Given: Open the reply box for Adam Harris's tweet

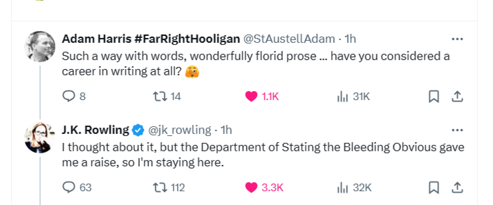Looking at the screenshot, I should pyautogui.click(x=68, y=96).
